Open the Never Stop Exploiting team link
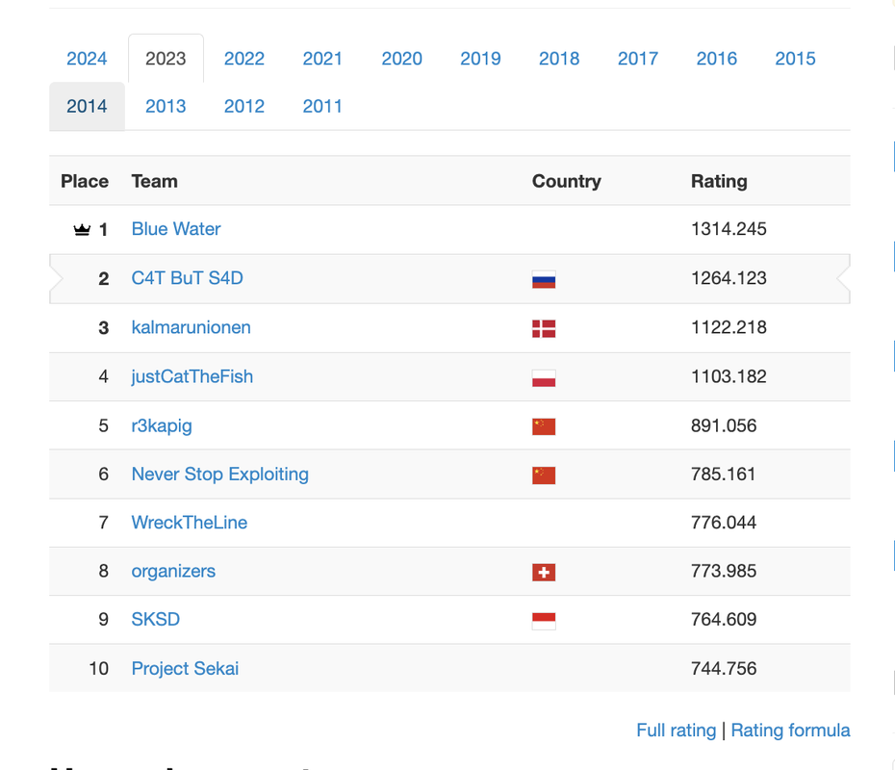Screen dimensions: 895x770 (x=220, y=475)
